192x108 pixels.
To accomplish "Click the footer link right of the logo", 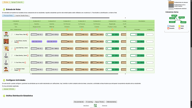I will tap(104, 106).
